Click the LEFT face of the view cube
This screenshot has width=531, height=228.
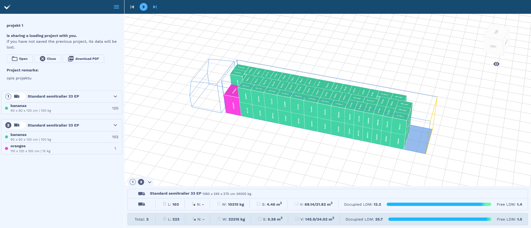coord(493,46)
